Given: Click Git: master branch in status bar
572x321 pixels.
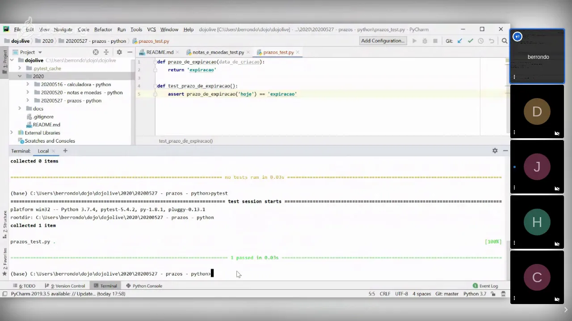Looking at the screenshot, I should (447, 294).
